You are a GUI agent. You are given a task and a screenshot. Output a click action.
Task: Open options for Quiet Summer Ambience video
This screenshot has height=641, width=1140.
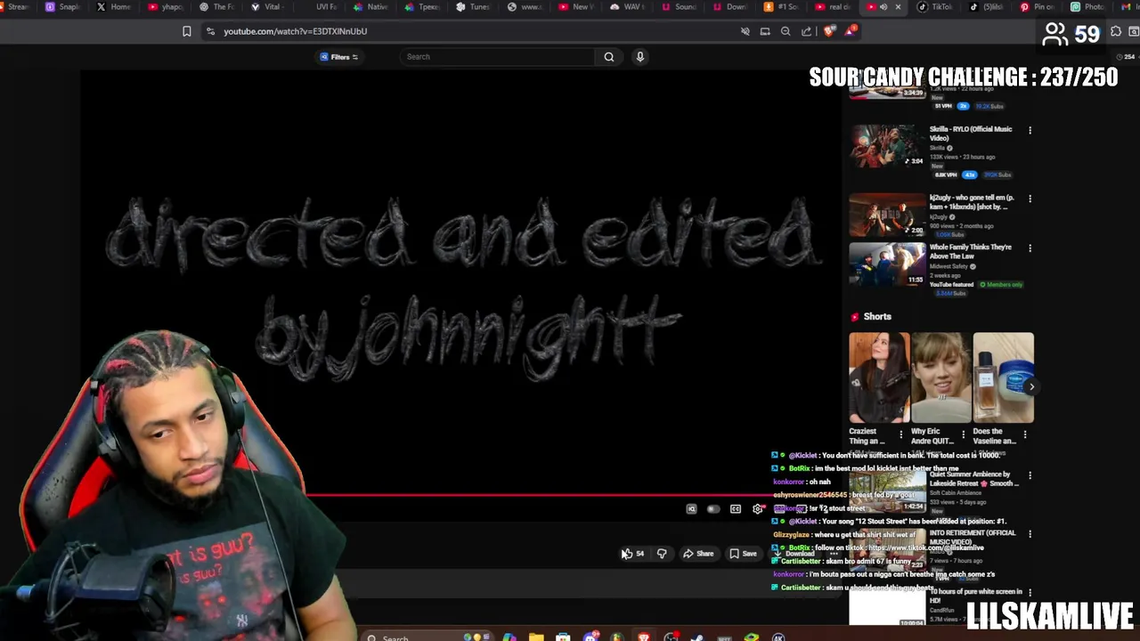click(x=1030, y=475)
